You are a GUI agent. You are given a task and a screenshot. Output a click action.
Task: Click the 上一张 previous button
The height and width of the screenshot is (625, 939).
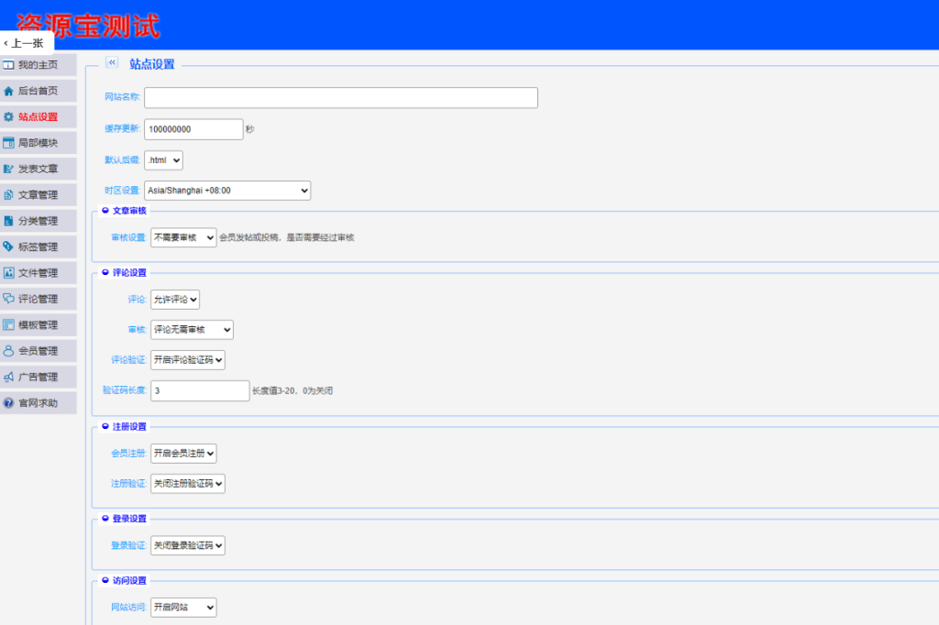click(25, 43)
